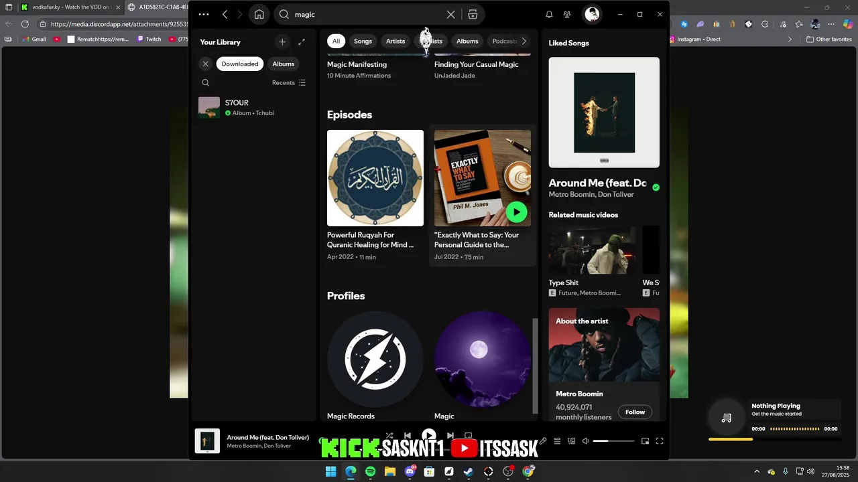Skip to the next track
The image size is (858, 482).
click(450, 436)
